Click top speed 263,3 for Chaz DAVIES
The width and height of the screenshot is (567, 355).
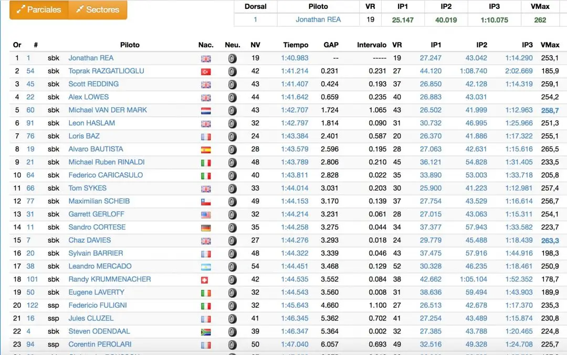pos(550,241)
